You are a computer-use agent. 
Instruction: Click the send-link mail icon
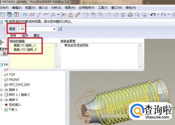pos(144,14)
